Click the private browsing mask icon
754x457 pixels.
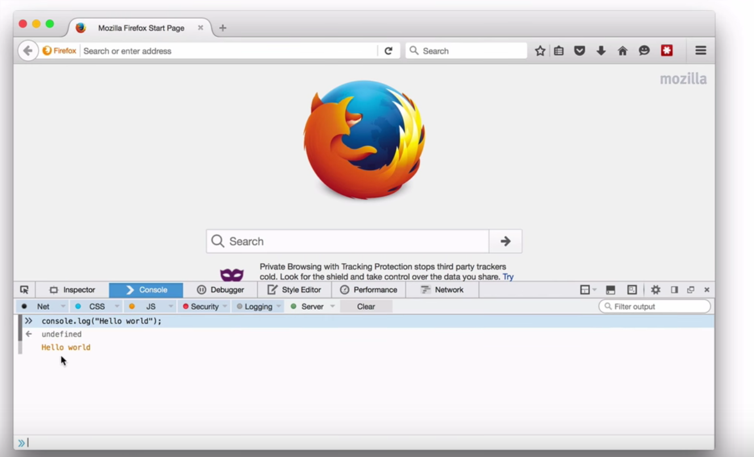coord(232,275)
